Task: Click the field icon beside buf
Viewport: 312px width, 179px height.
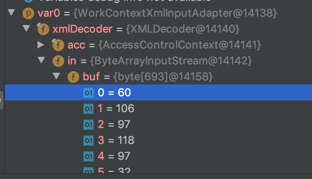Action: (x=73, y=77)
